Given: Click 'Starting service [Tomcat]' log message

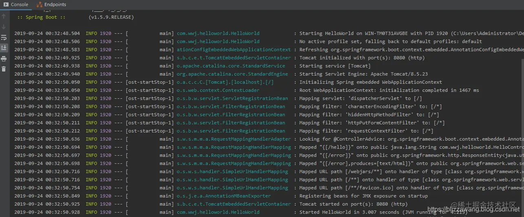Looking at the screenshot, I should (335, 66).
